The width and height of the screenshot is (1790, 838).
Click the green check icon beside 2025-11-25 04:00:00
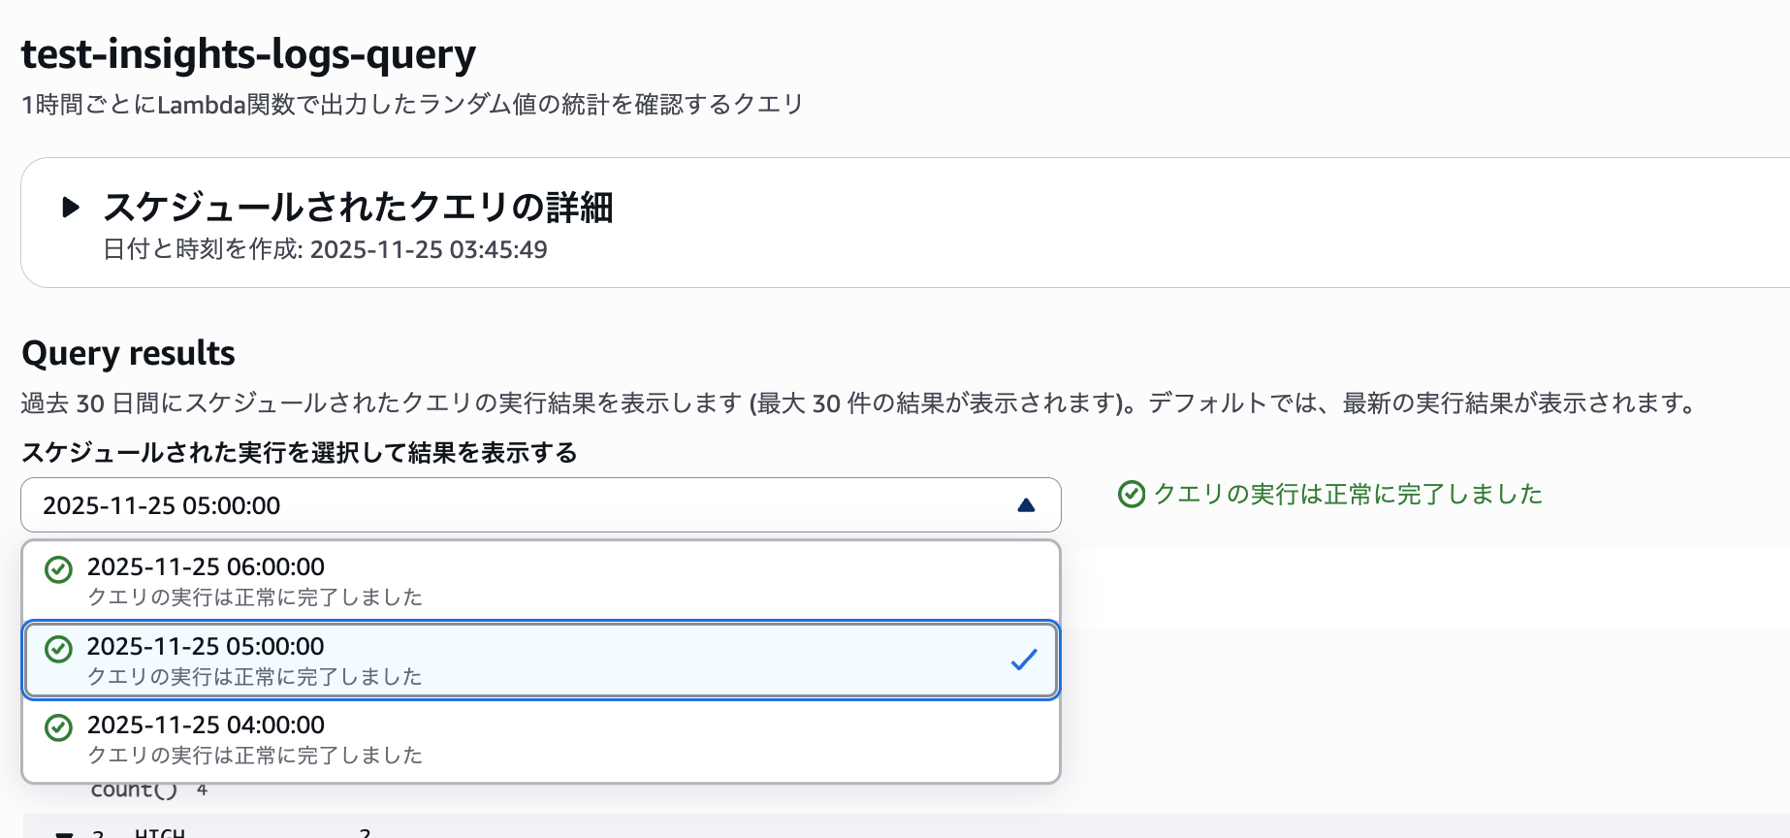pyautogui.click(x=58, y=726)
